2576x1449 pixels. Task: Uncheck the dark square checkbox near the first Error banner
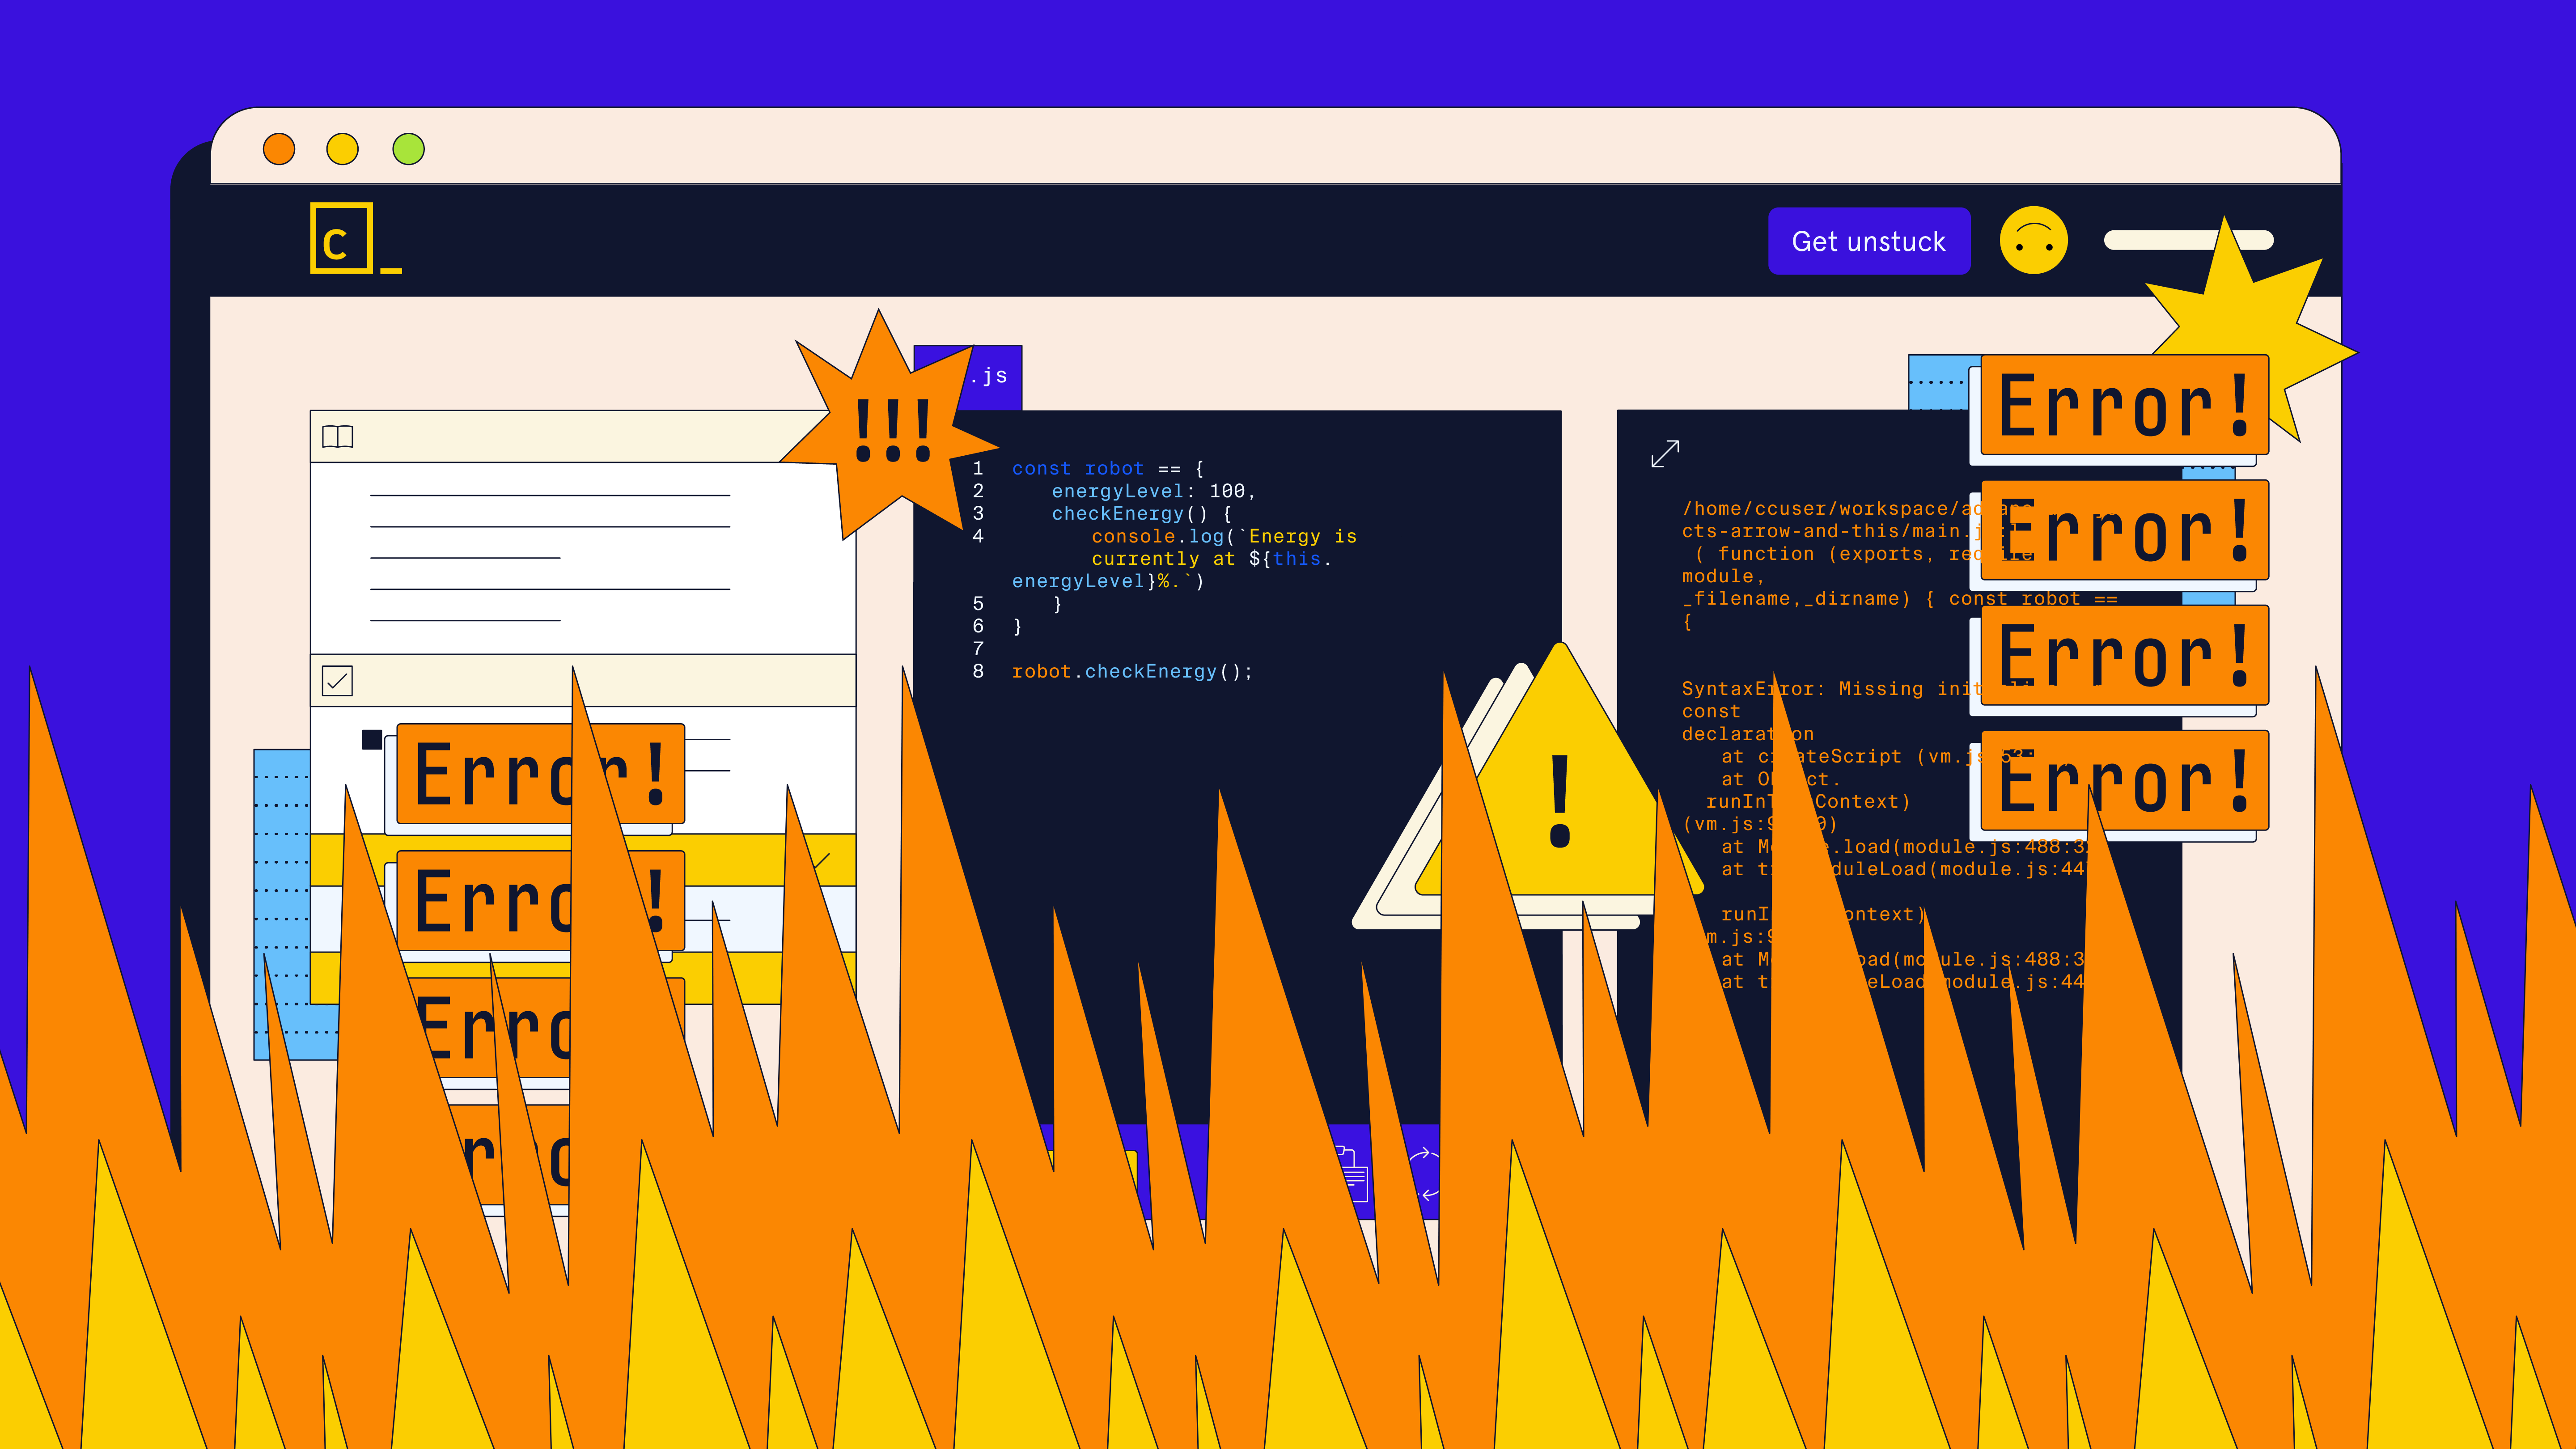pyautogui.click(x=372, y=740)
